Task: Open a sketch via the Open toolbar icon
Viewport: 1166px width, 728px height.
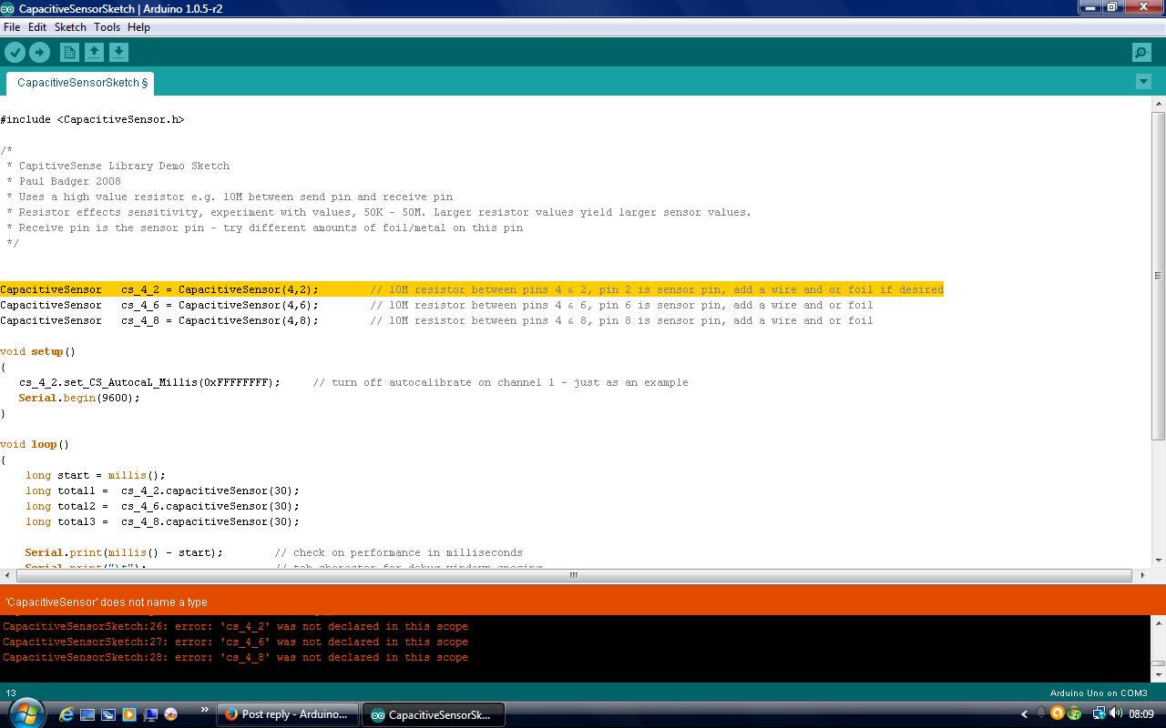Action: [x=94, y=52]
